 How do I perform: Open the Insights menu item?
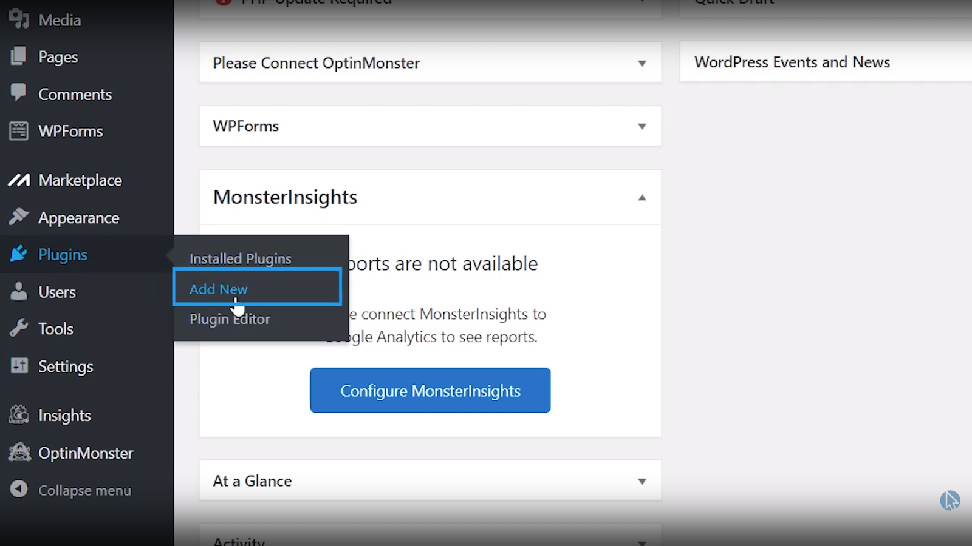64,416
